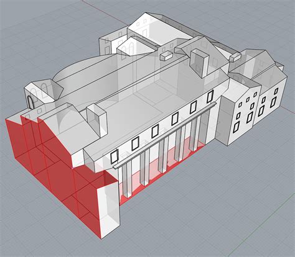The width and height of the screenshot is (295, 257).
Task: Click the leftmost window above the colonnade
Action: [115, 156]
